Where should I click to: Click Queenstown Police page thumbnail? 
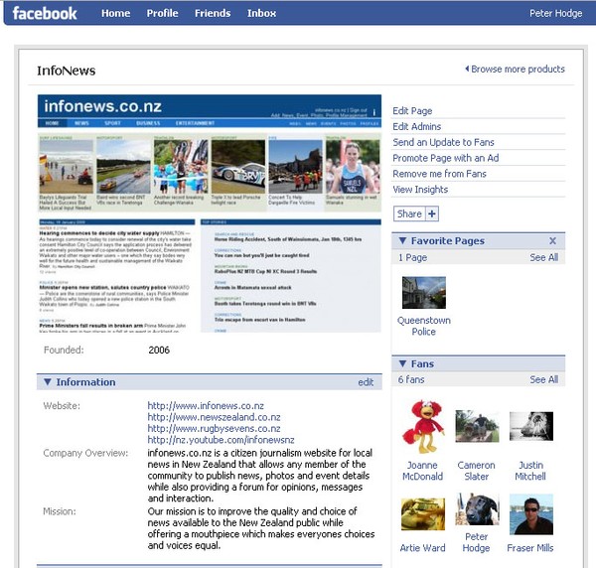[x=423, y=292]
